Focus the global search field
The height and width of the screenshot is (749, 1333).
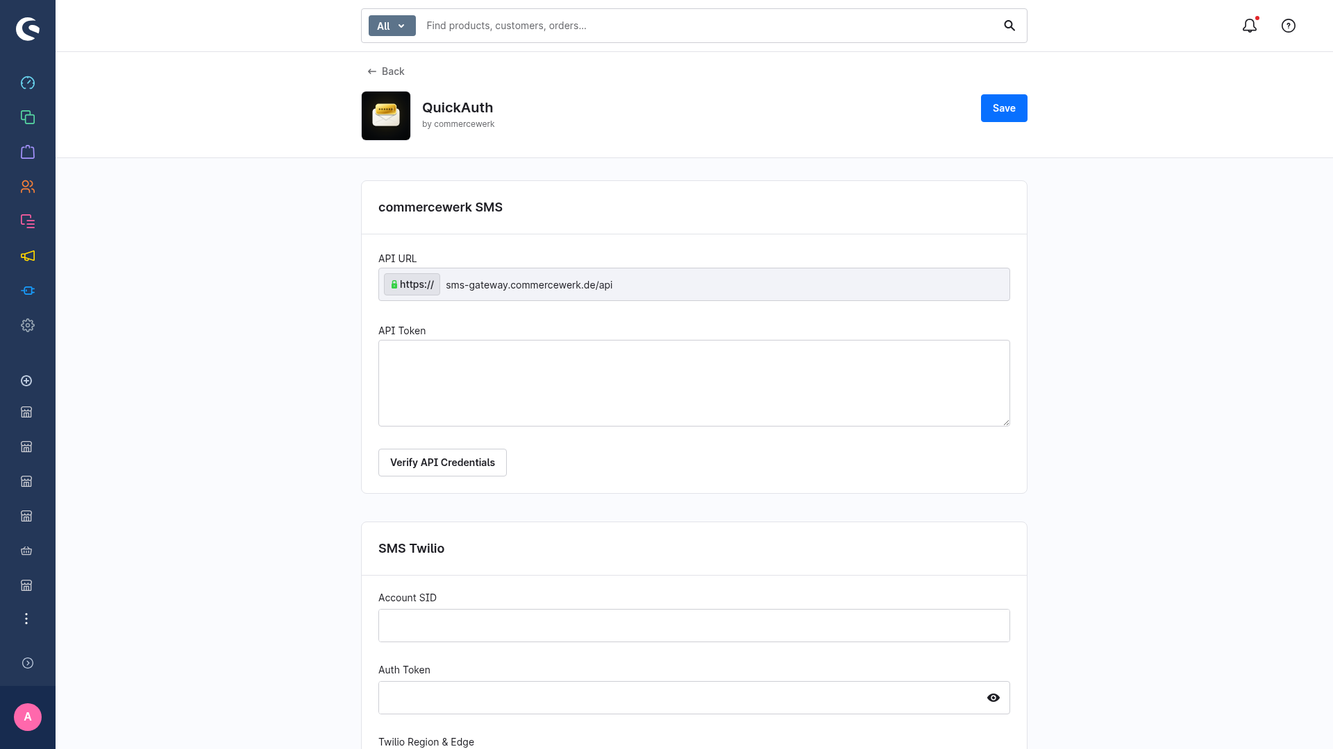708,26
